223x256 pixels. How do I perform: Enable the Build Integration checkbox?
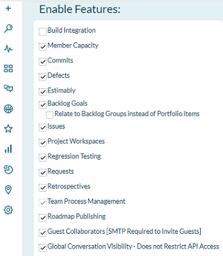coord(42,31)
